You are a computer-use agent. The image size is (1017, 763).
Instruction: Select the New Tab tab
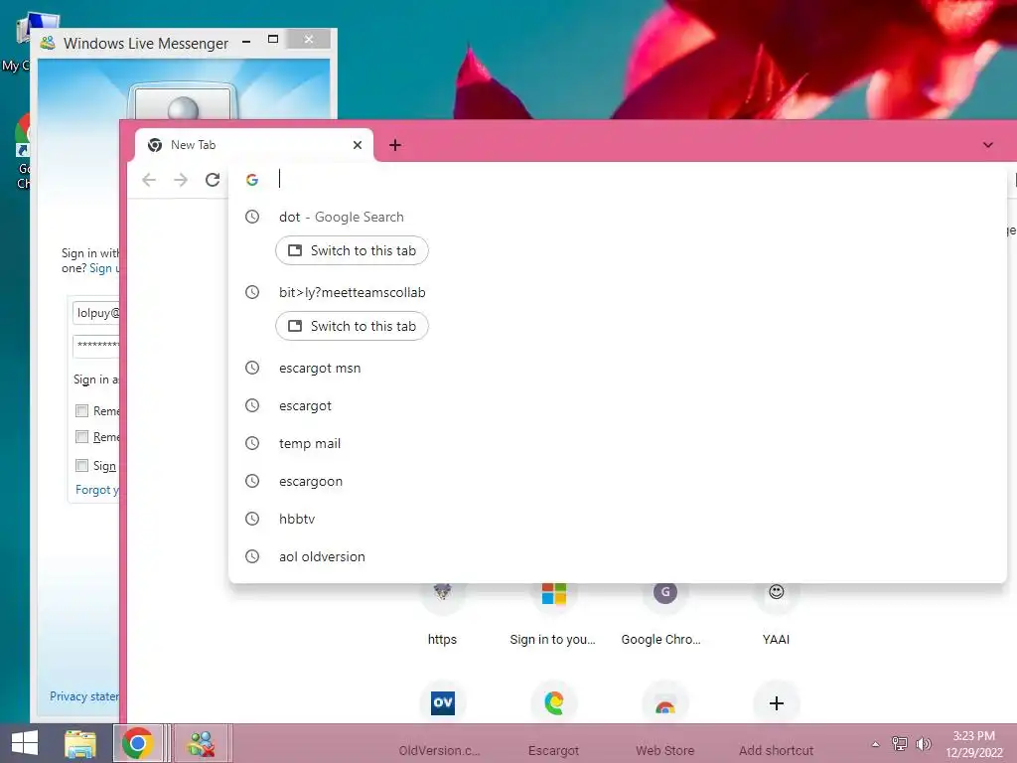(x=253, y=145)
